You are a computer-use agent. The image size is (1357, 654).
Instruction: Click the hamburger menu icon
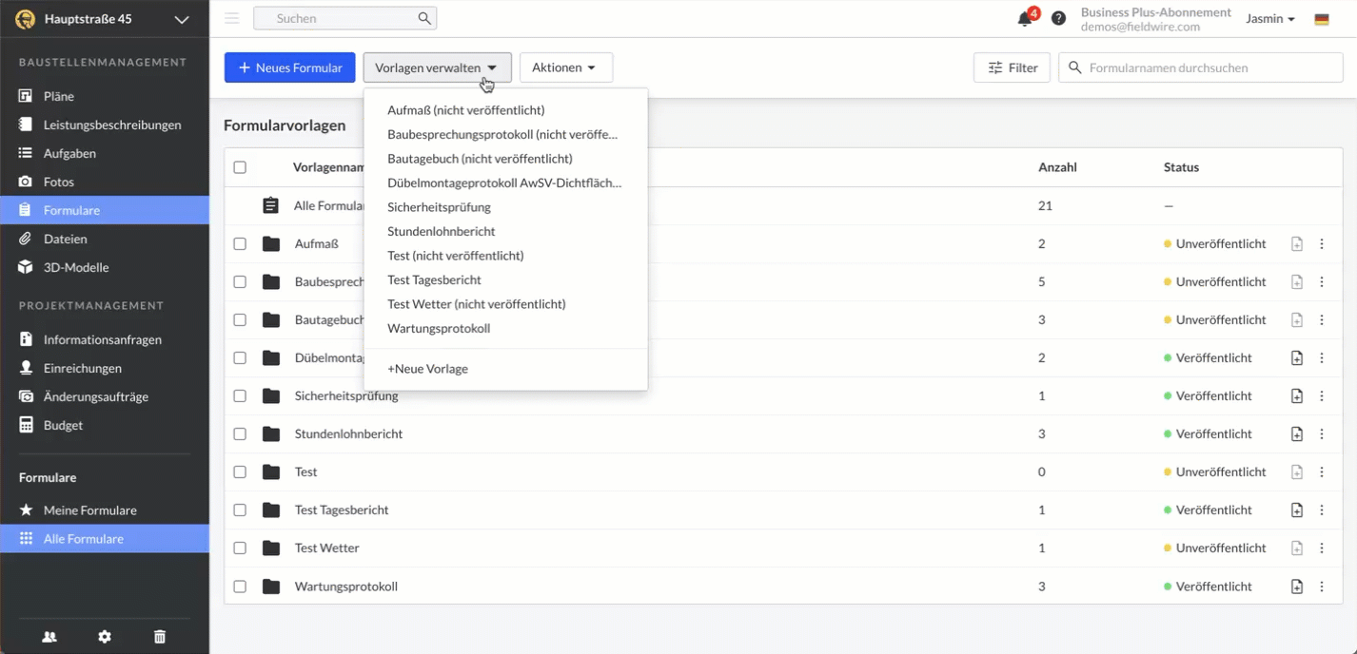(232, 18)
